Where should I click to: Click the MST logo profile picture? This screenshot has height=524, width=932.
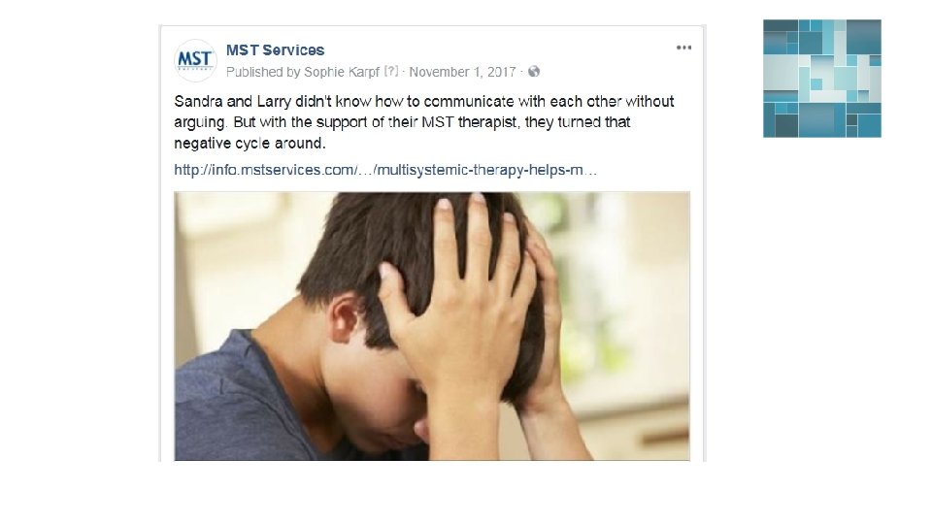tap(195, 60)
